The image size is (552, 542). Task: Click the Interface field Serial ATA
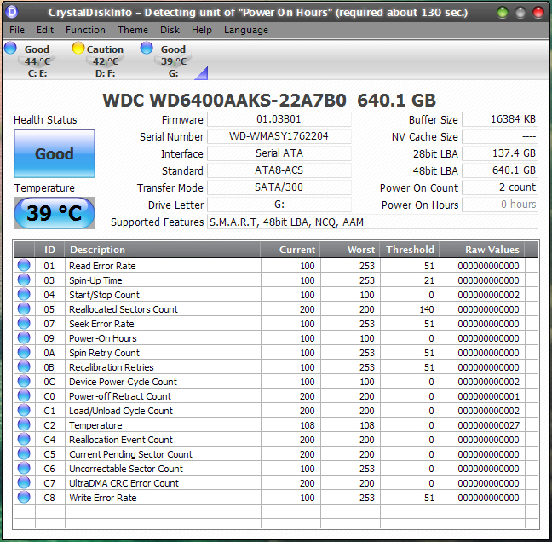pos(279,153)
